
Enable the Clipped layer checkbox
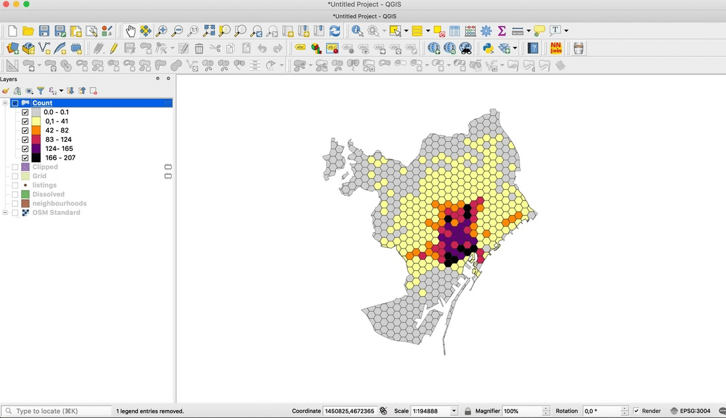(15, 167)
